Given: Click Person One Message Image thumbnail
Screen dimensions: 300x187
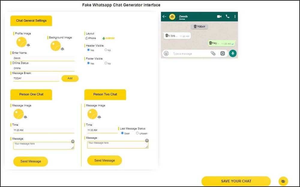Looking at the screenshot, I should tap(19, 114).
